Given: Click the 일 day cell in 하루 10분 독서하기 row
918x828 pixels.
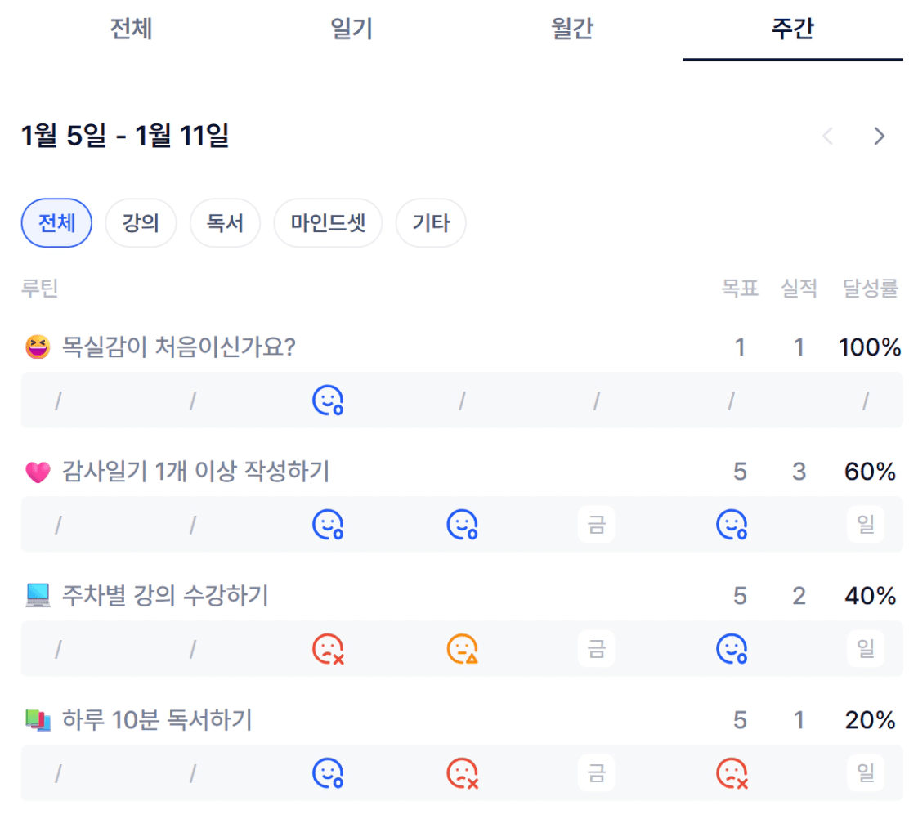Looking at the screenshot, I should pyautogui.click(x=866, y=772).
